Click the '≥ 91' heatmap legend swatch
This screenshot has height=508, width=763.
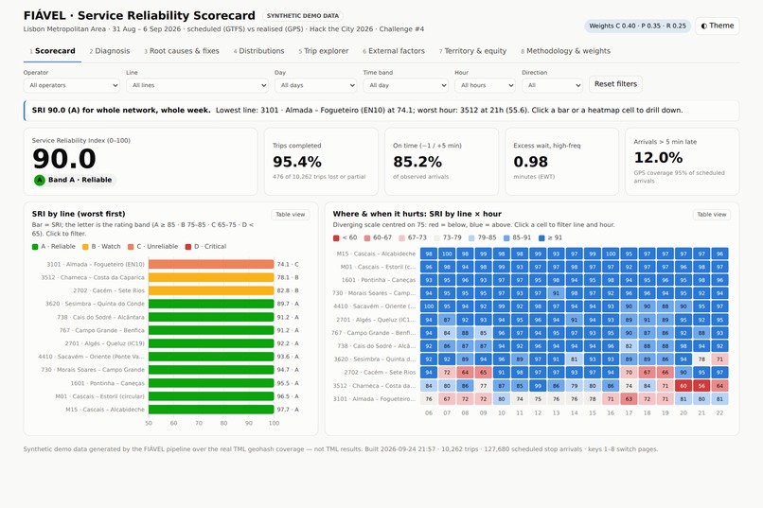tap(542, 237)
